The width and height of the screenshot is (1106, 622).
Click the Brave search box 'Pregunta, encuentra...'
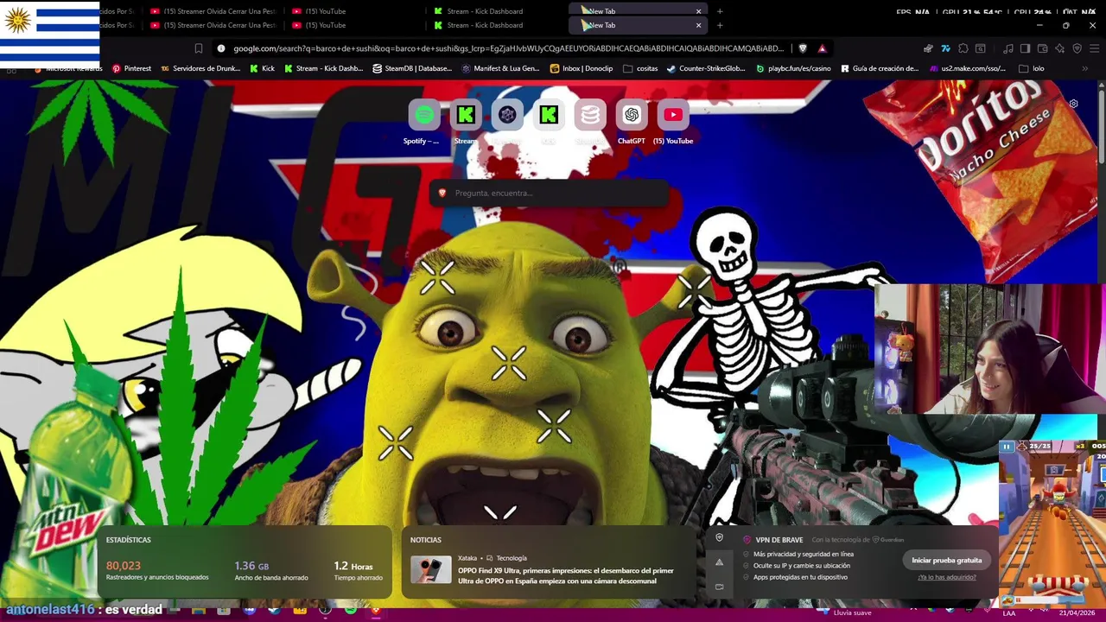point(550,193)
